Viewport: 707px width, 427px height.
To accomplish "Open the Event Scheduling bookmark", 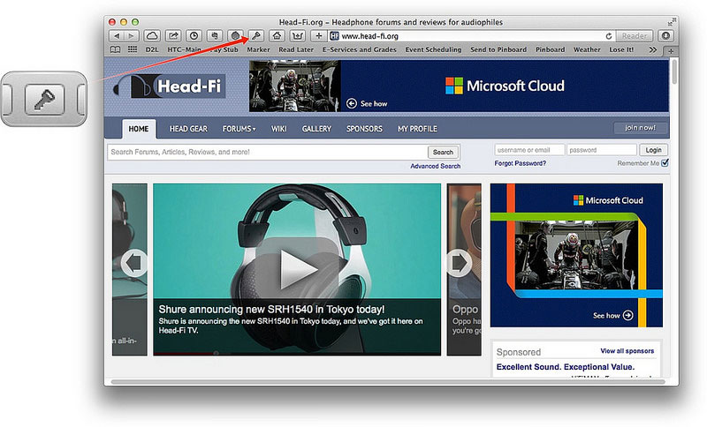I will (x=433, y=49).
